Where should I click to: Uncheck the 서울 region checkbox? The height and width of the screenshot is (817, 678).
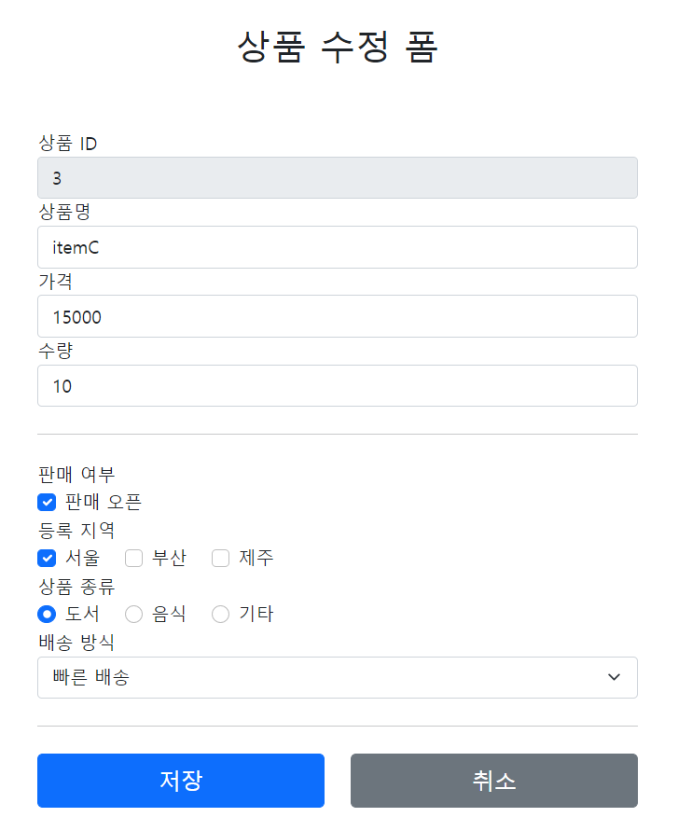47,558
